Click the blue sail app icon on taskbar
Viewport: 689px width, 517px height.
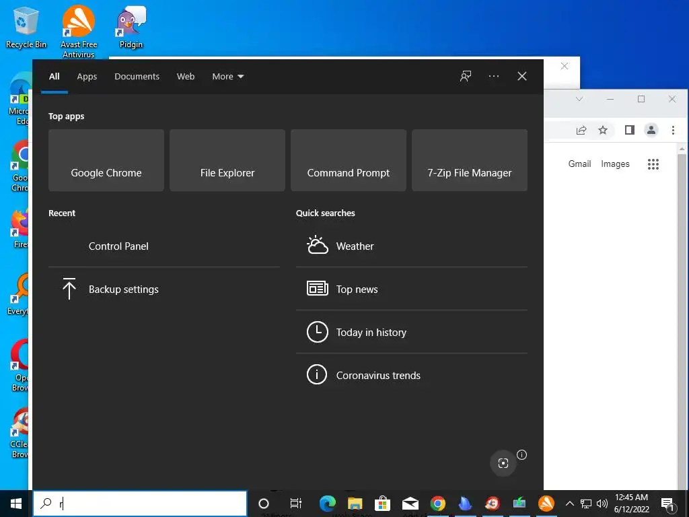coord(465,504)
